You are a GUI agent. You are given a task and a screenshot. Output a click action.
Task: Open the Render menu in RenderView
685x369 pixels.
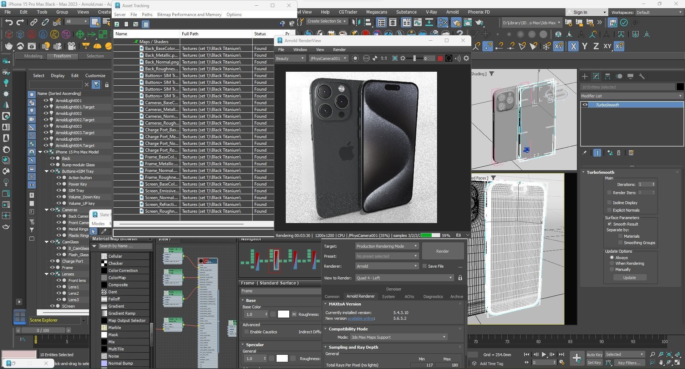[339, 50]
